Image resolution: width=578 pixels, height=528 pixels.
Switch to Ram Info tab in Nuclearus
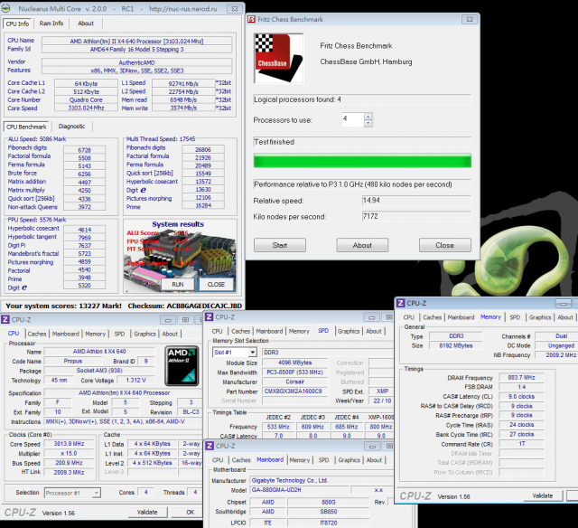click(51, 24)
